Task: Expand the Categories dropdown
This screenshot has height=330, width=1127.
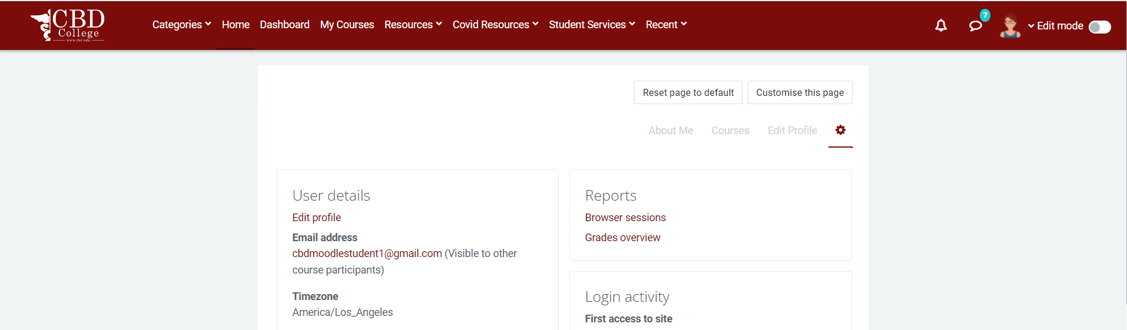Action: pyautogui.click(x=181, y=25)
